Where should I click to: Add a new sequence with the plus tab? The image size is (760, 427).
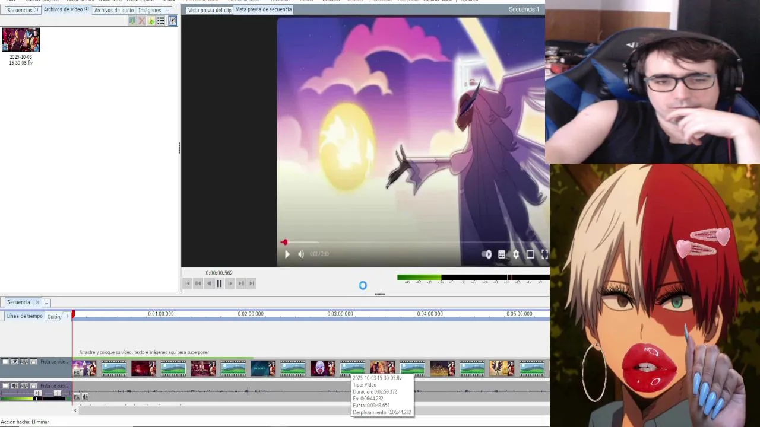pyautogui.click(x=46, y=303)
